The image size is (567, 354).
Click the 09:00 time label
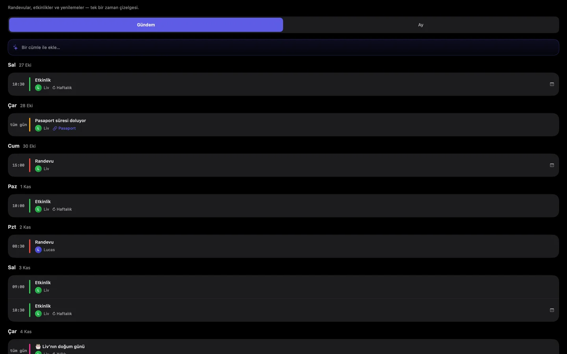[x=19, y=287]
